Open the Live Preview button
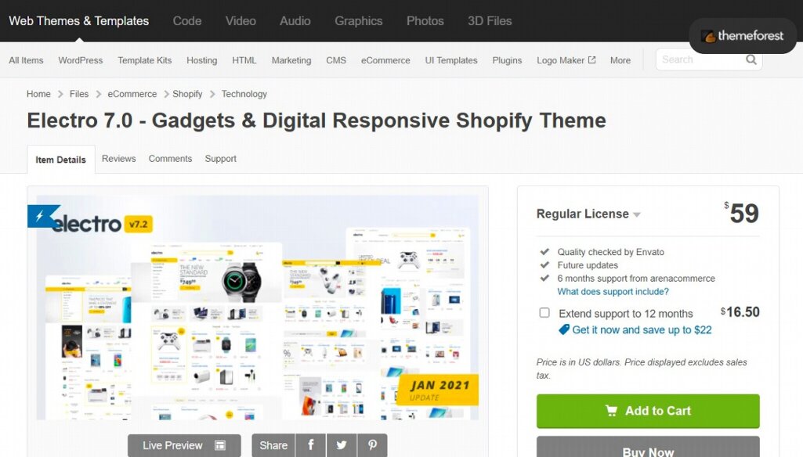The image size is (803, 457). [184, 445]
